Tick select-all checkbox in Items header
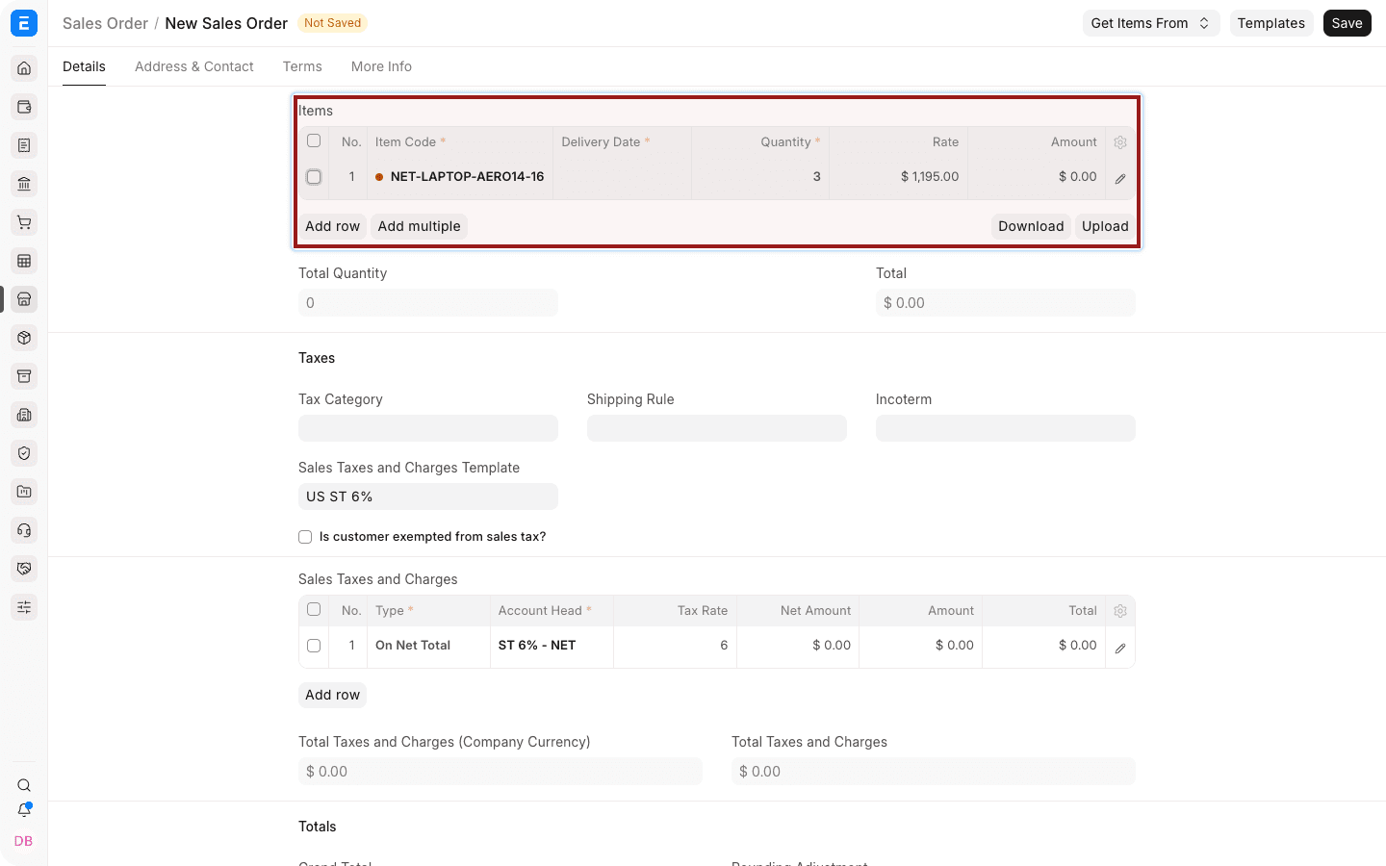Viewport: 1386px width, 866px height. coord(314,140)
